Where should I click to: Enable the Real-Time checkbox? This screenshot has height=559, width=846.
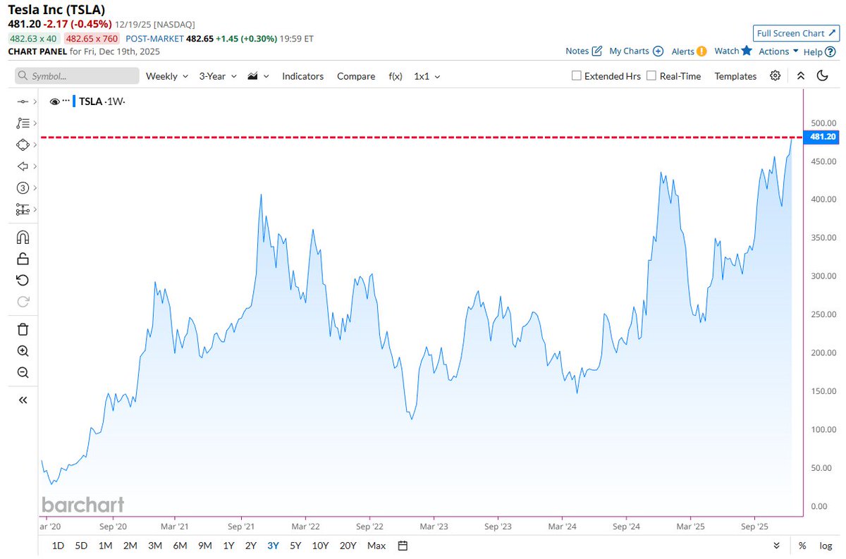650,75
